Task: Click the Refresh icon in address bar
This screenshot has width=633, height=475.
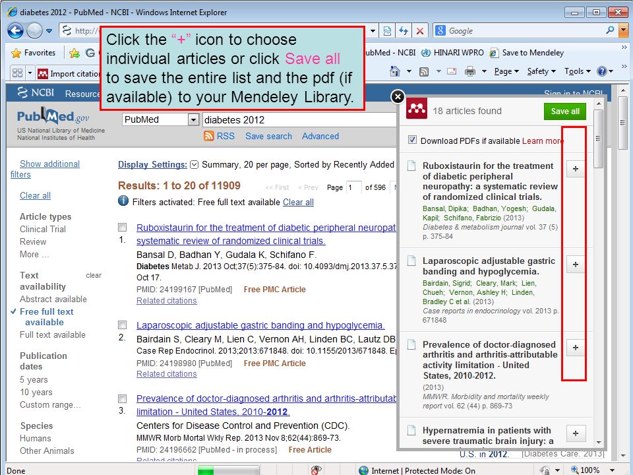Action: (404, 31)
